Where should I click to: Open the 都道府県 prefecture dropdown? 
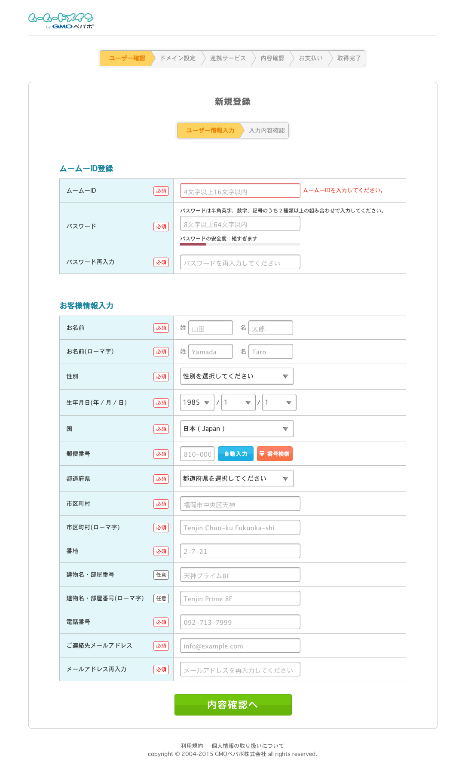[237, 479]
